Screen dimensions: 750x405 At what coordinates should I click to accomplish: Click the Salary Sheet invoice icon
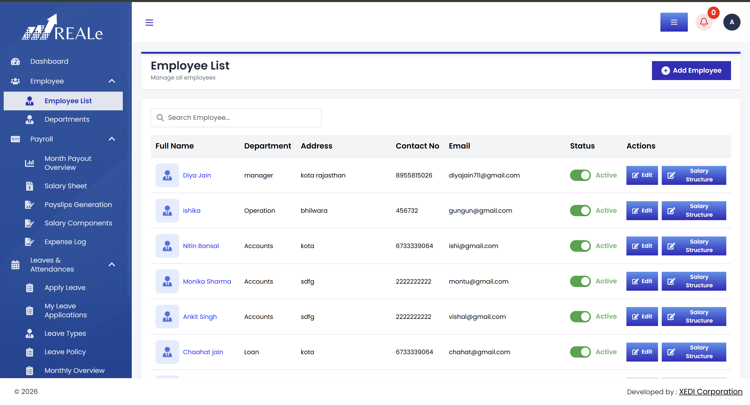pos(30,186)
